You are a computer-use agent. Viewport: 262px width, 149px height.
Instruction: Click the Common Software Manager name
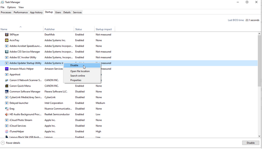(25, 91)
